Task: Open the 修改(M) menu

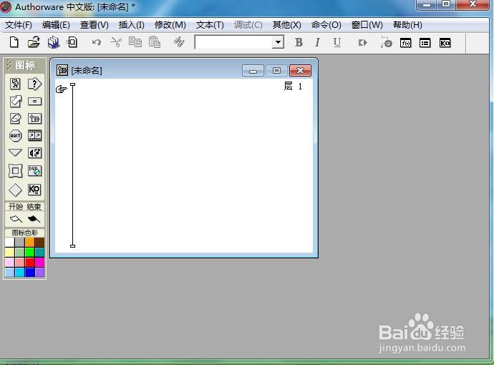Action: 170,25
